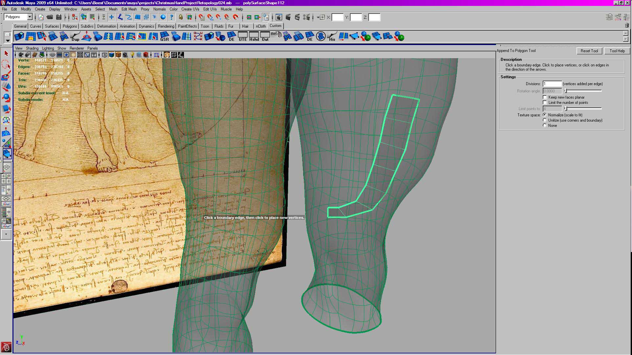Click the render current frame clapperboard icon

pyautogui.click(x=288, y=17)
